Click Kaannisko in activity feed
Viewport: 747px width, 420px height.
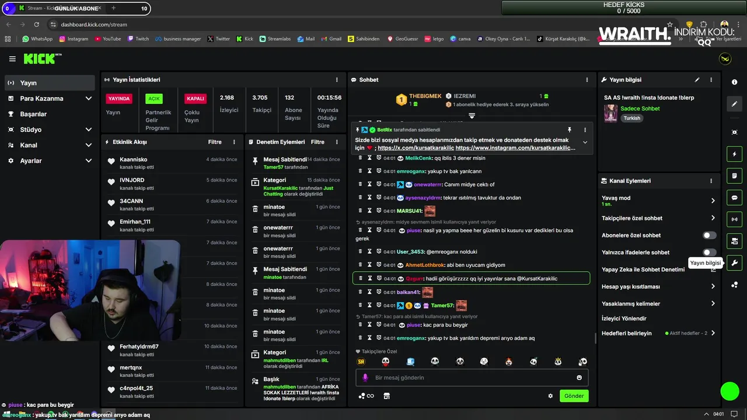tap(133, 159)
